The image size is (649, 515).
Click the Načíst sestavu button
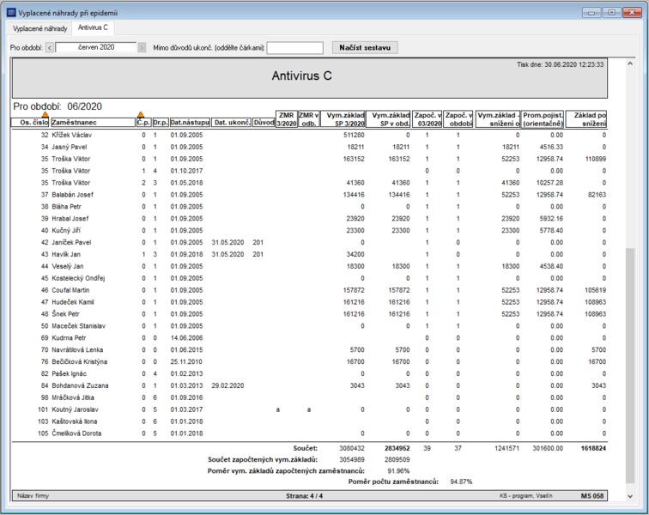pyautogui.click(x=365, y=47)
